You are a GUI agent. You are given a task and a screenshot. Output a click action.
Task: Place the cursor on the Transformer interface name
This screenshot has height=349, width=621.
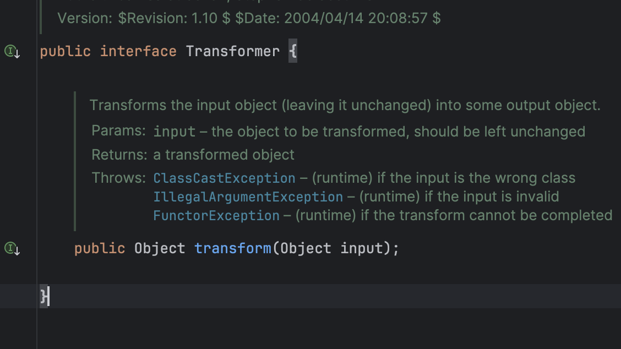232,52
